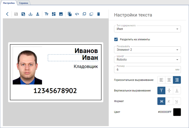Click the back arrow in the toolbar
The image size is (189, 128).
7,14
